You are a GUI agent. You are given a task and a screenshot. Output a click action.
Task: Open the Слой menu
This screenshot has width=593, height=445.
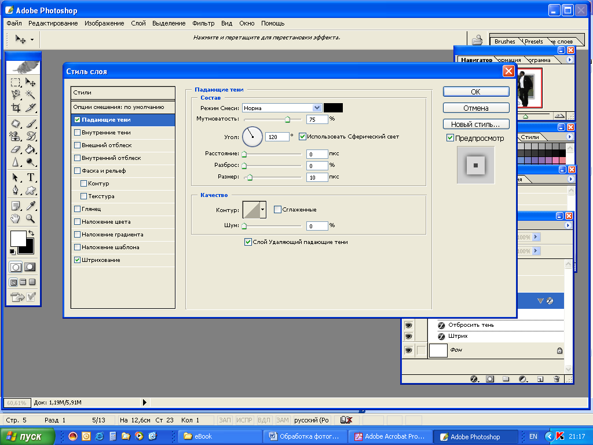(x=138, y=23)
